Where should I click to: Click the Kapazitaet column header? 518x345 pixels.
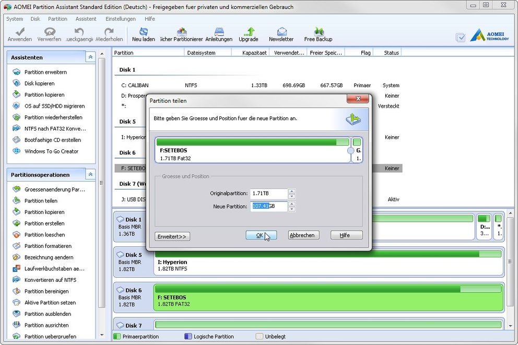(251, 53)
